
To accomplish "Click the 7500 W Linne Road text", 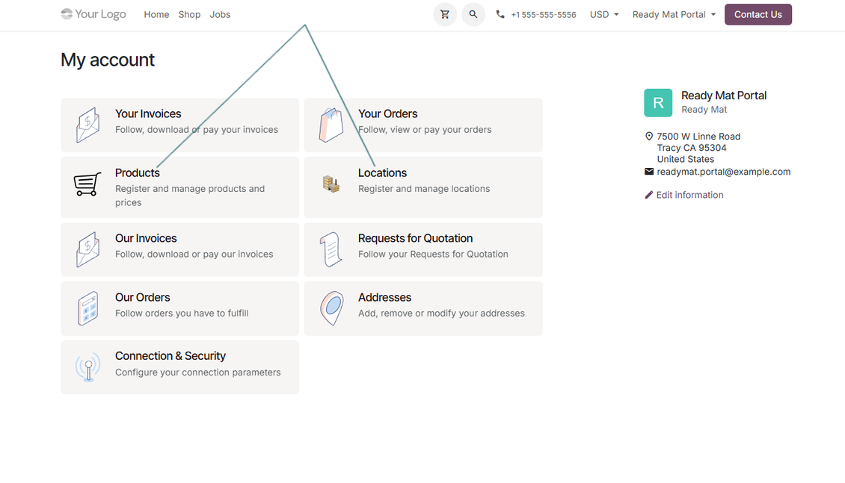I will pos(698,137).
